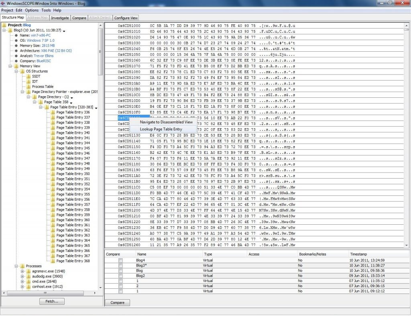Click the Page Table Entry 357 folder icon
This screenshot has height=316, width=411.
(x=53, y=205)
